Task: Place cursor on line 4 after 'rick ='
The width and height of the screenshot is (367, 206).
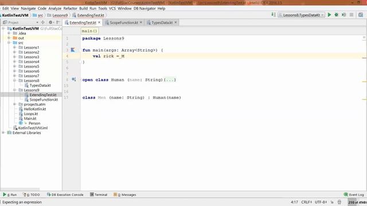Action: point(119,56)
